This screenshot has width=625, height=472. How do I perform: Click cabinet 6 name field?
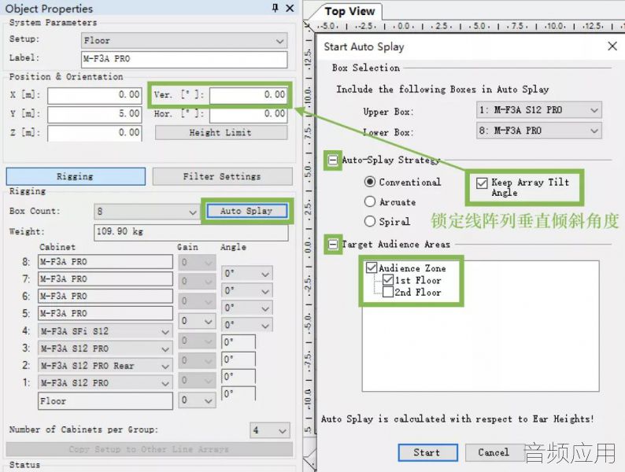[105, 297]
